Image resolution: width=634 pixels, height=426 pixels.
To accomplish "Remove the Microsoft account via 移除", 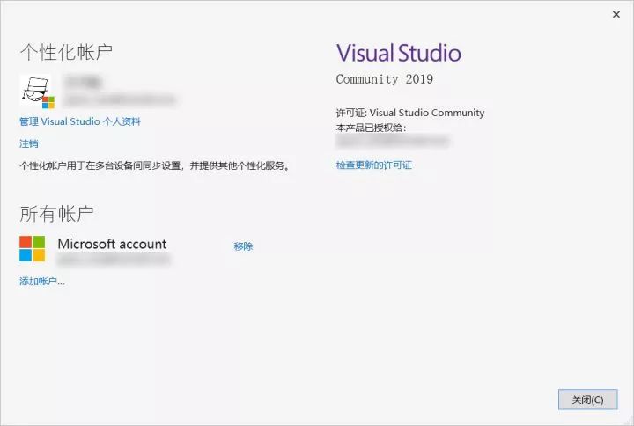I will (243, 246).
